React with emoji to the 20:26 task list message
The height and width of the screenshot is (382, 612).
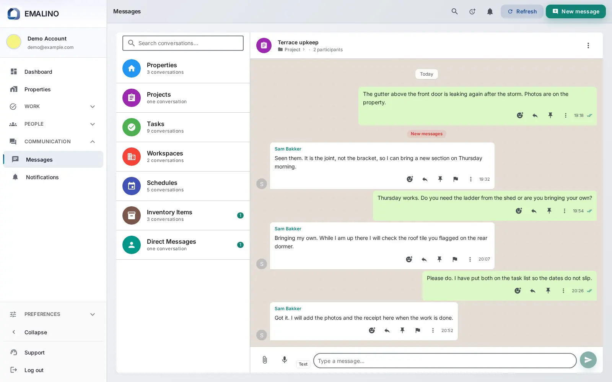[518, 291]
